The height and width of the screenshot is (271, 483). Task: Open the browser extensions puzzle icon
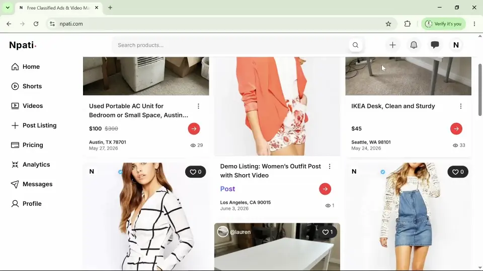(x=407, y=24)
